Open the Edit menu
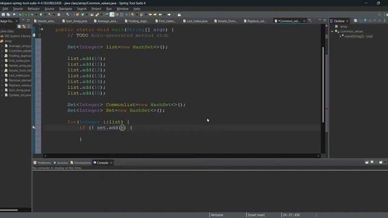 pos(5,8)
